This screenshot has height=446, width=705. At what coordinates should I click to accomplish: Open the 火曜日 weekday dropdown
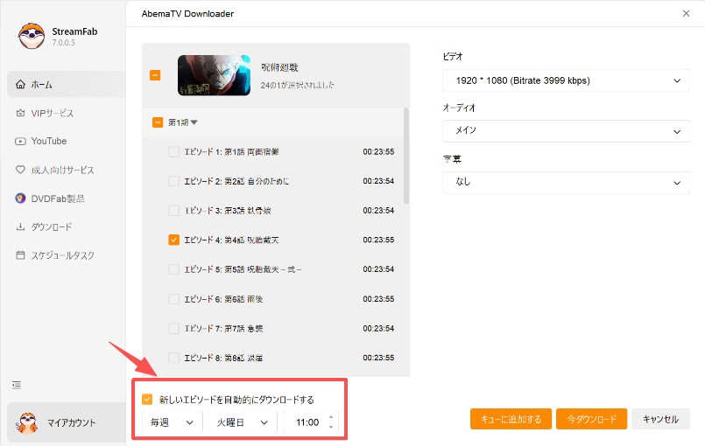243,422
